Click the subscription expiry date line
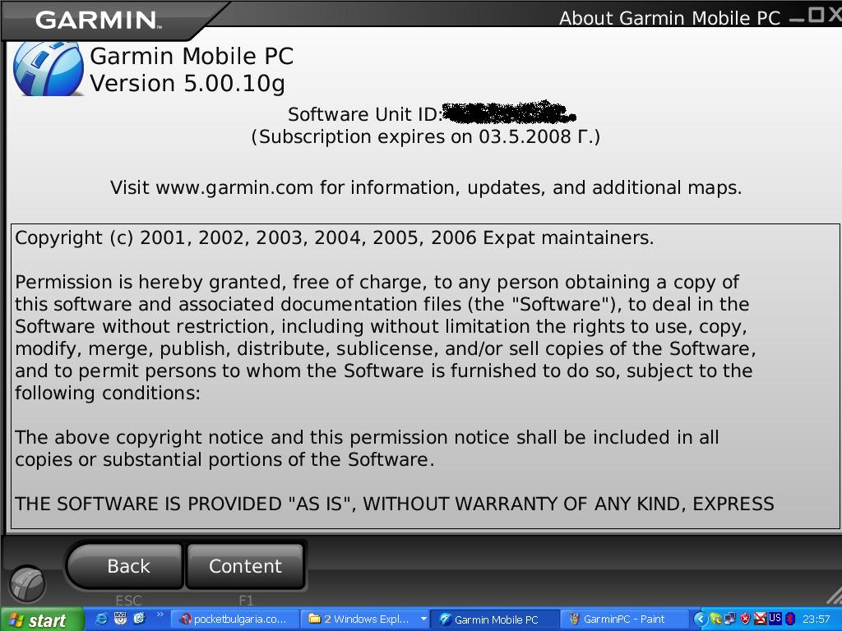Screen dimensions: 842x631 426,137
